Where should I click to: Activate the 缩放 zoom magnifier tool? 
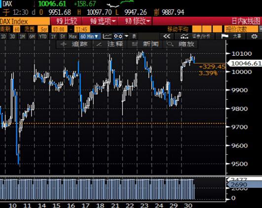point(181,44)
